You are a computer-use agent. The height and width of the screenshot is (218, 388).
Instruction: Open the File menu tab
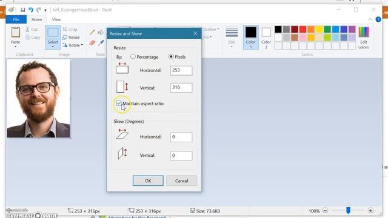16,19
